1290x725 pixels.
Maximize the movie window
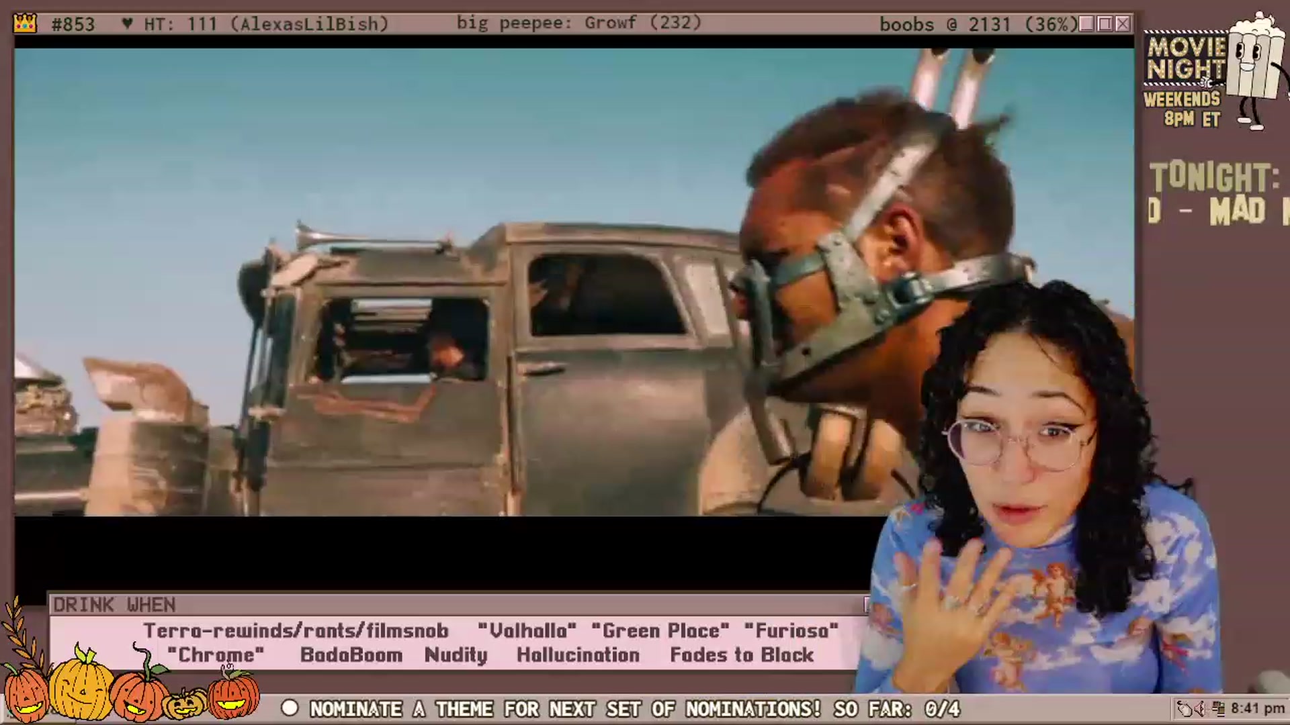coord(1105,24)
